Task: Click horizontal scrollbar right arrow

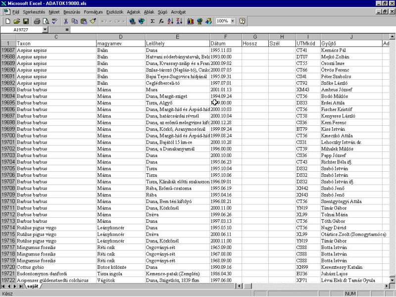Action: pos(387,286)
